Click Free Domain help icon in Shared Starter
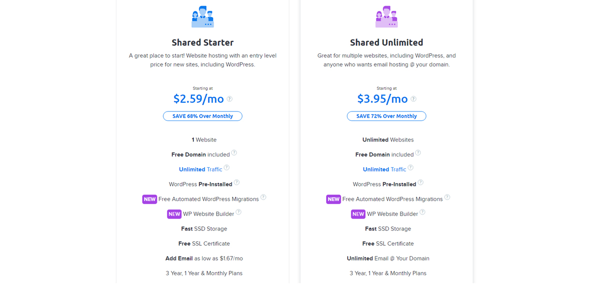 234,153
